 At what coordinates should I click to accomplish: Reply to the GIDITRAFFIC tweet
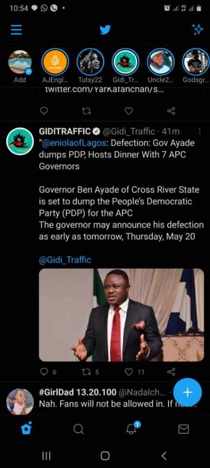[44, 372]
